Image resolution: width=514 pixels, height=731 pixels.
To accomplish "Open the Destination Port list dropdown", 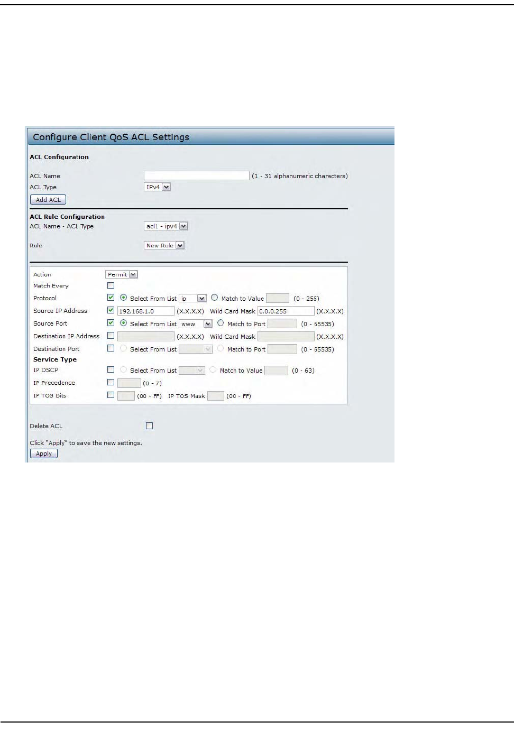I will (196, 349).
